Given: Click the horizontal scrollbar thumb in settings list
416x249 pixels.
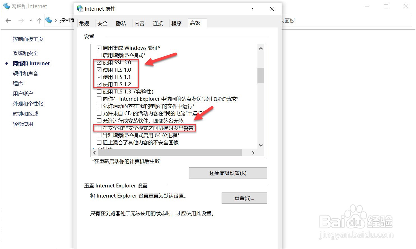Looking at the screenshot, I should click(170, 153).
